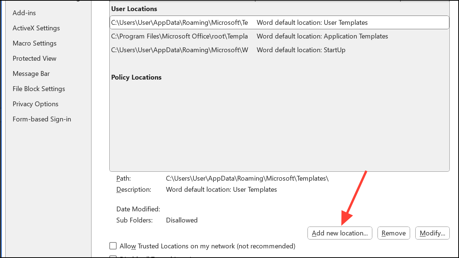The image size is (459, 258).
Task: Choose the StartUp default location row
Action: tap(279, 50)
